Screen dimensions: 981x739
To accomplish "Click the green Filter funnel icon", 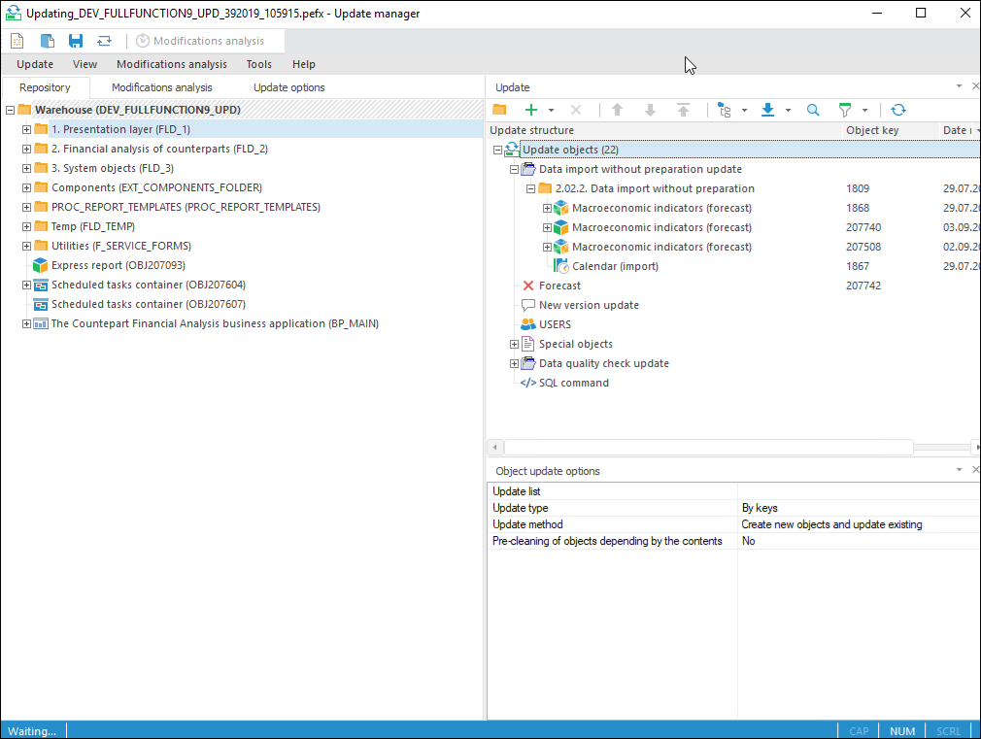I will pos(845,111).
